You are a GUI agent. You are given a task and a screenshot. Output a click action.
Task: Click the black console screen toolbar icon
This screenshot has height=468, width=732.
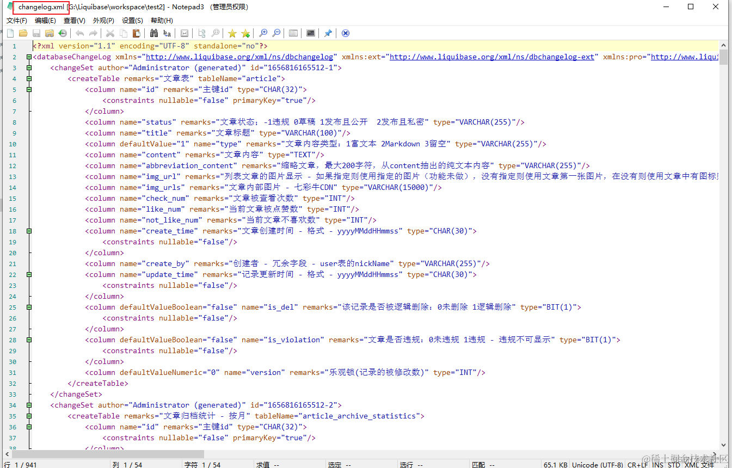pyautogui.click(x=311, y=33)
